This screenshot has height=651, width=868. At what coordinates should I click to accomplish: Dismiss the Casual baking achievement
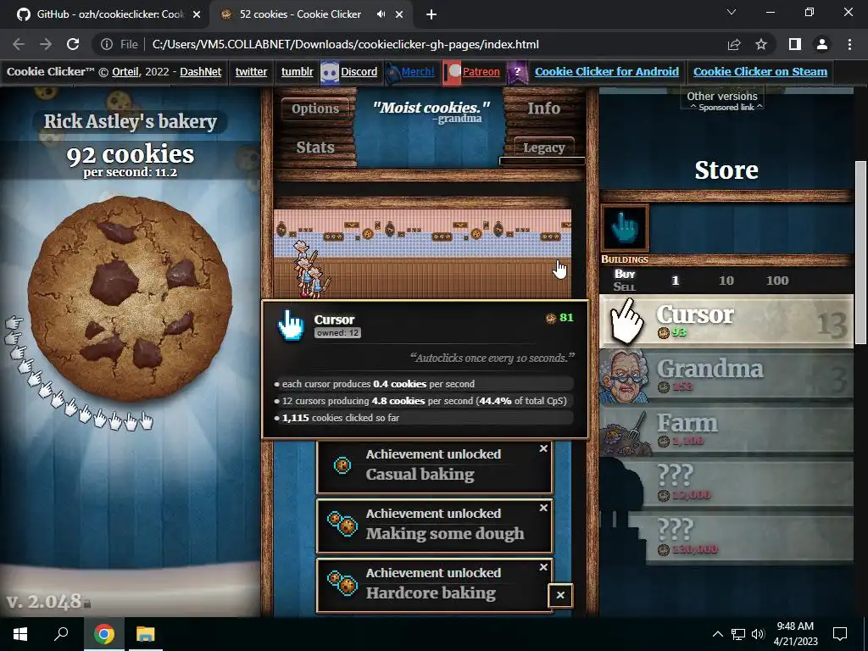543,448
